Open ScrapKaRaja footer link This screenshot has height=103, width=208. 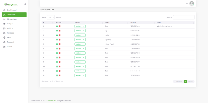51,101
